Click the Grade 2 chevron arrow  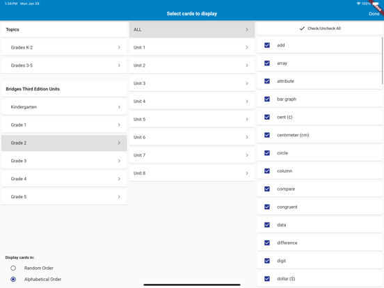[x=119, y=143]
